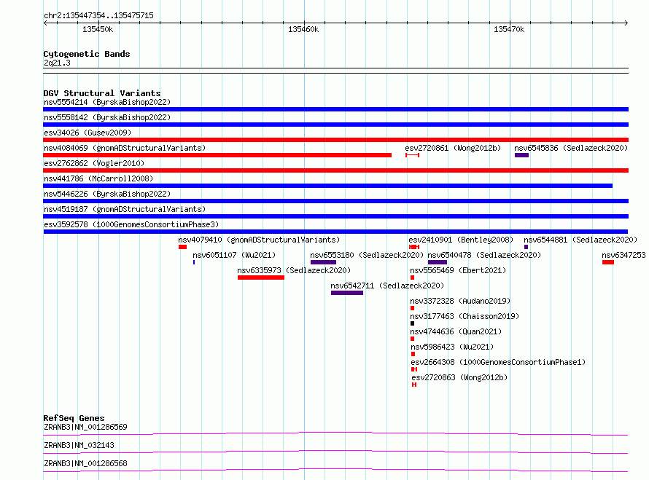Select esv2720861 (Wong2012b) variant label
649x480 pixels.
pos(453,148)
